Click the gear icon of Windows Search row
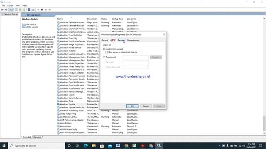The image size is (266, 149). (58, 95)
